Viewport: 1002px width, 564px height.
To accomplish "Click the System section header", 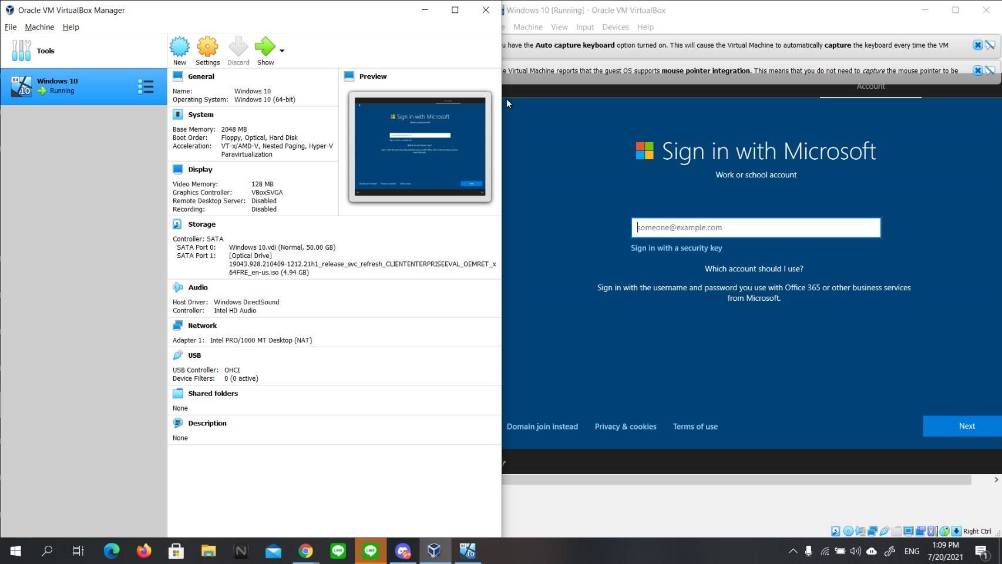I will (200, 115).
